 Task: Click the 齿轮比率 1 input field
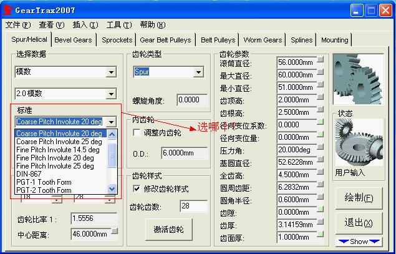click(x=94, y=219)
